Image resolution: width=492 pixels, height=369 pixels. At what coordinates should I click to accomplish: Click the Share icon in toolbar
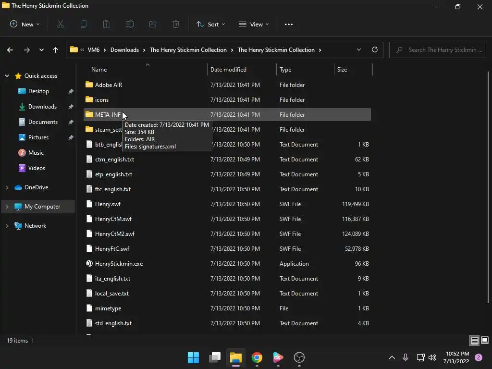click(153, 24)
